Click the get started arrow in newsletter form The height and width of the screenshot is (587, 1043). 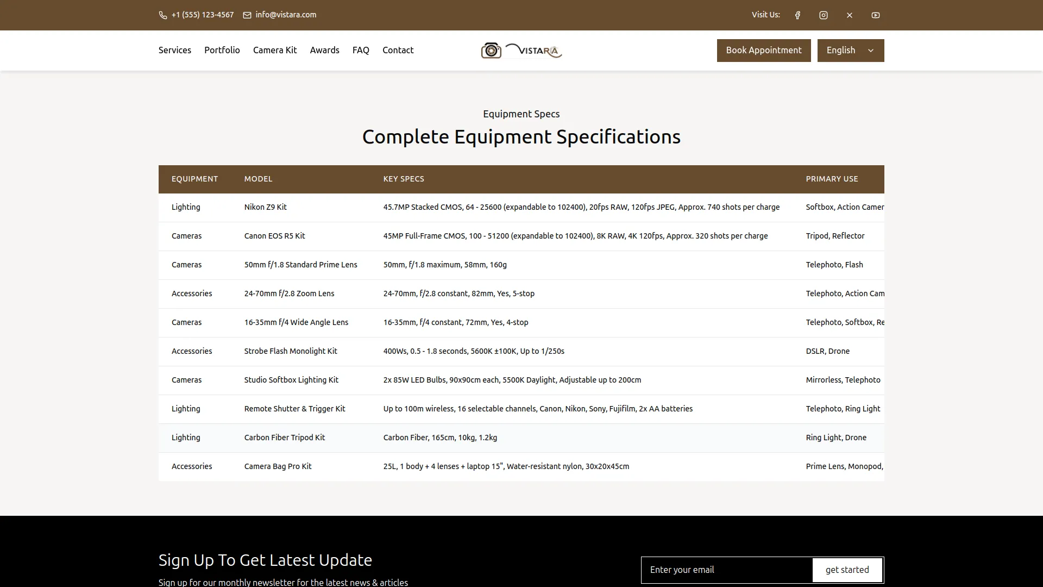[x=847, y=570]
